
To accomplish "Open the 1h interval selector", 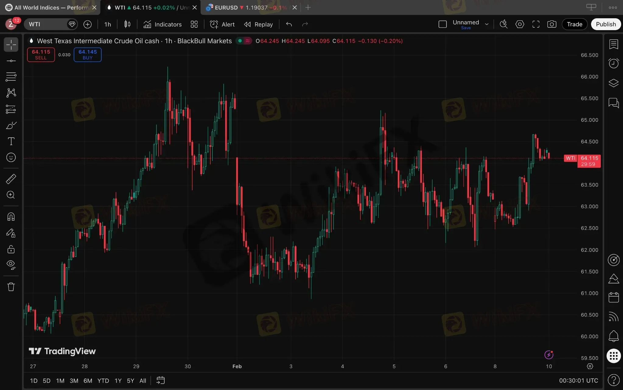I will click(107, 24).
